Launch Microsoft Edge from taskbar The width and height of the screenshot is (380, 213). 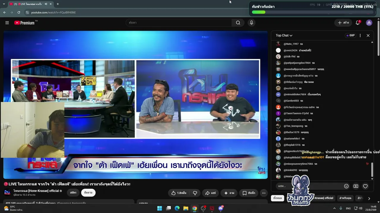[x=177, y=208]
